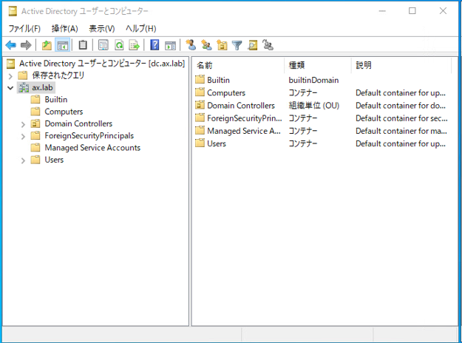
Task: Click the Back arrow in the toolbar
Action: point(10,45)
